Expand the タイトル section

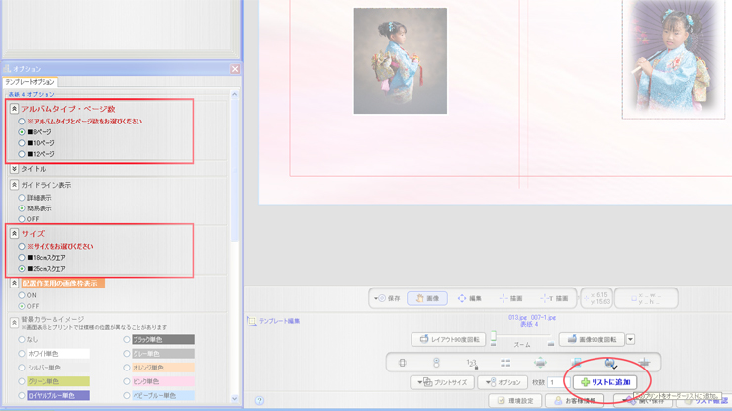[x=14, y=169]
